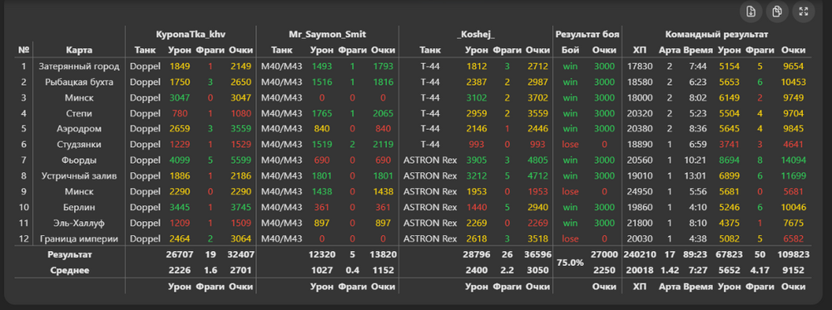The height and width of the screenshot is (310, 832).
Task: Select the Рыбацкая бухта map cell
Action: coord(79,82)
